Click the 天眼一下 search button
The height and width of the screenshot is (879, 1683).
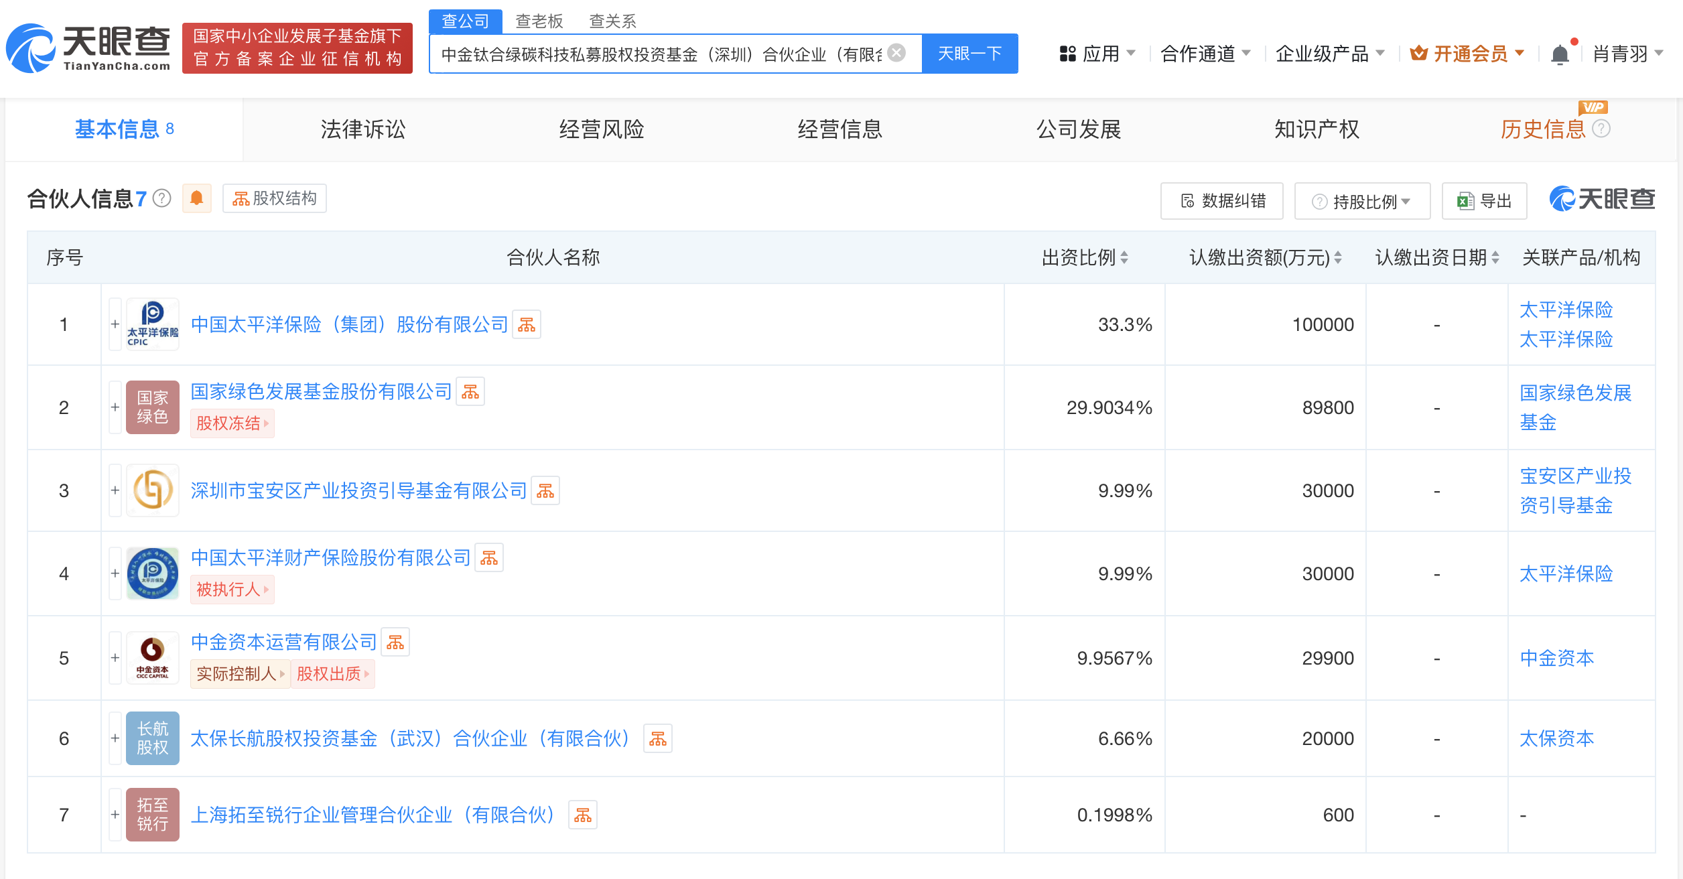coord(969,53)
